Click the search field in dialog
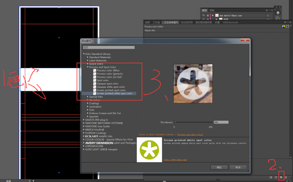The height and width of the screenshot is (182, 293). (x=108, y=48)
